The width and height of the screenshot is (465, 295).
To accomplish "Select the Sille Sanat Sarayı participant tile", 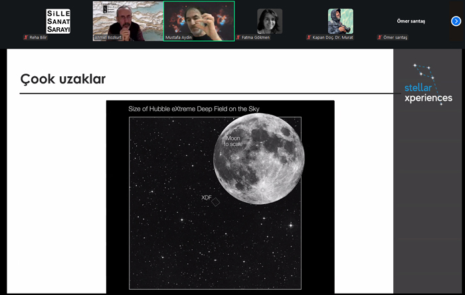I will click(x=58, y=21).
